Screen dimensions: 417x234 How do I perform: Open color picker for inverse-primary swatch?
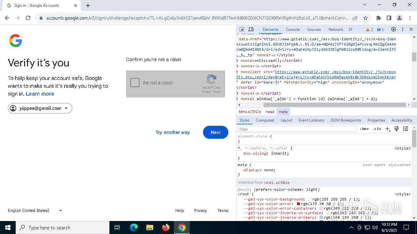click(321, 217)
